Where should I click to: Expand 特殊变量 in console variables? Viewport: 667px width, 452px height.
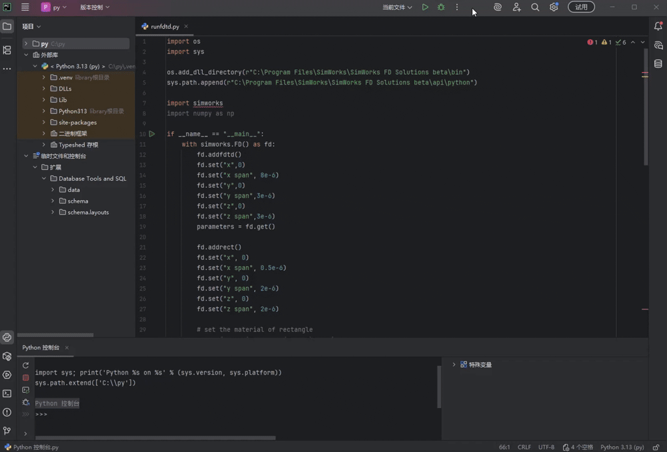click(x=454, y=365)
